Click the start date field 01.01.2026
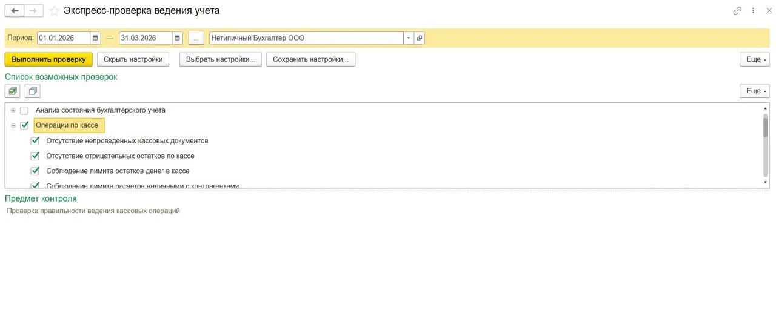Viewport: 776px width, 331px height. point(64,38)
